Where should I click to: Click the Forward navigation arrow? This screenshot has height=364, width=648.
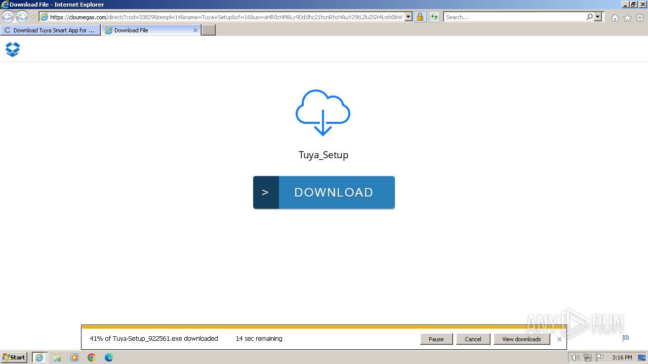tap(22, 17)
